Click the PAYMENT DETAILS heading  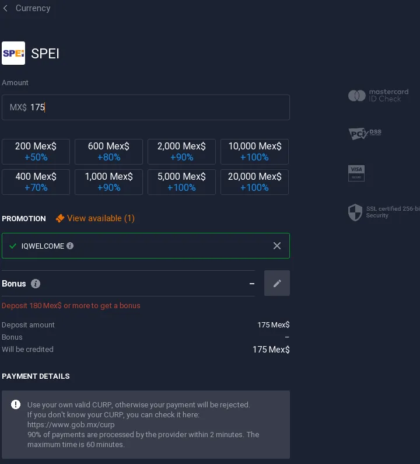[36, 376]
